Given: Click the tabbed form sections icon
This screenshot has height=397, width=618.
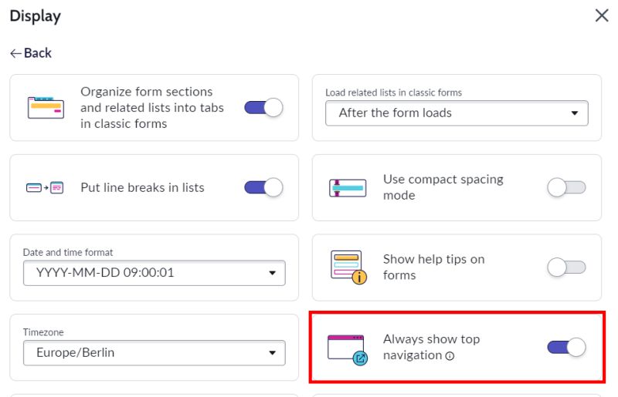Looking at the screenshot, I should pyautogui.click(x=46, y=107).
